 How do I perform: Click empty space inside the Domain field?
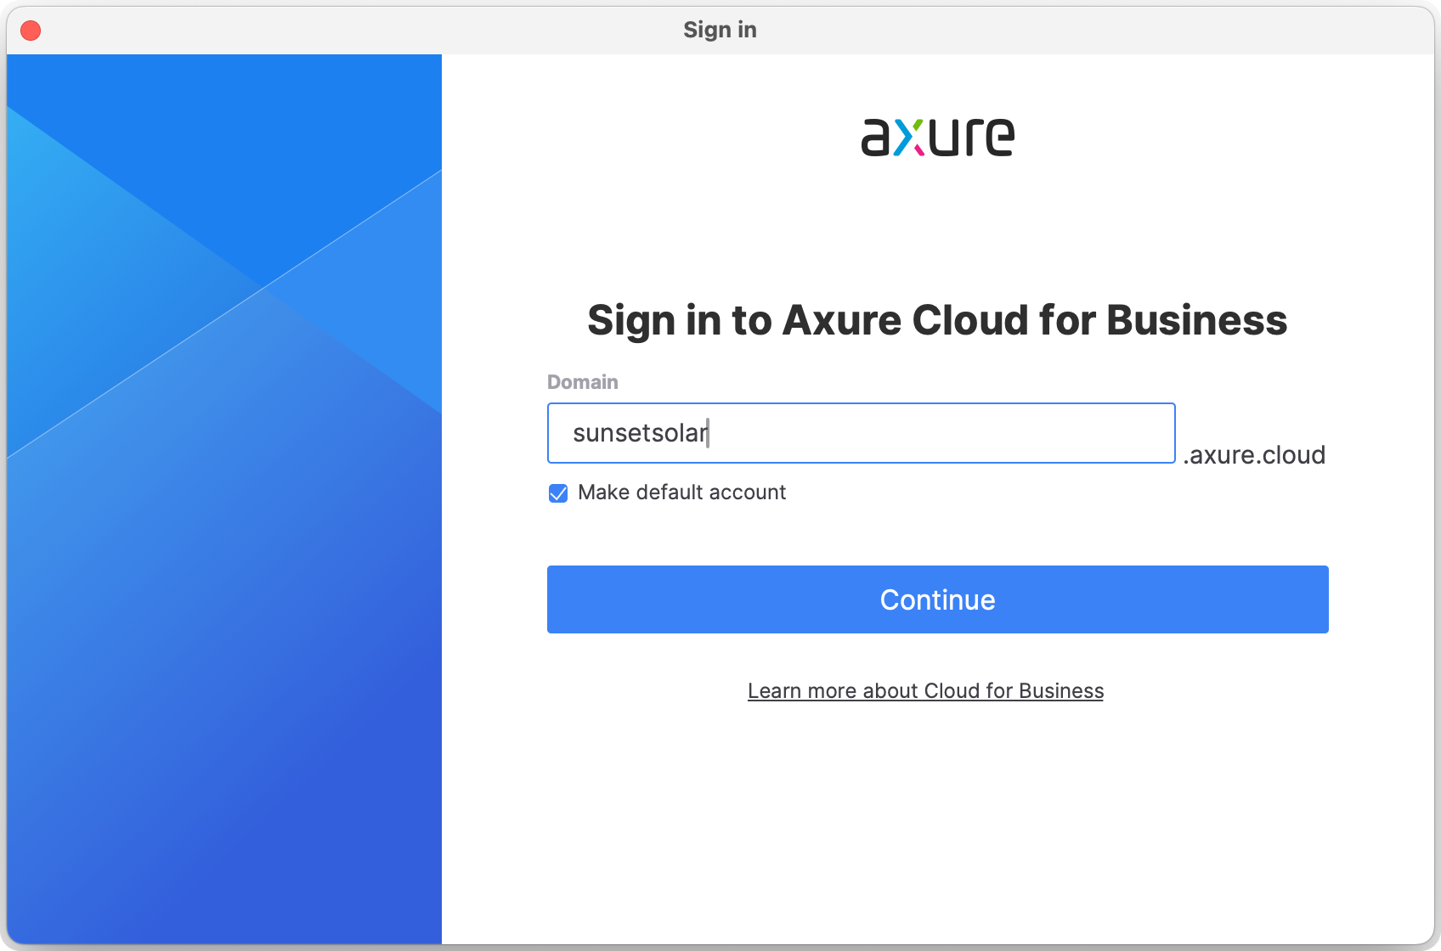[x=977, y=433]
